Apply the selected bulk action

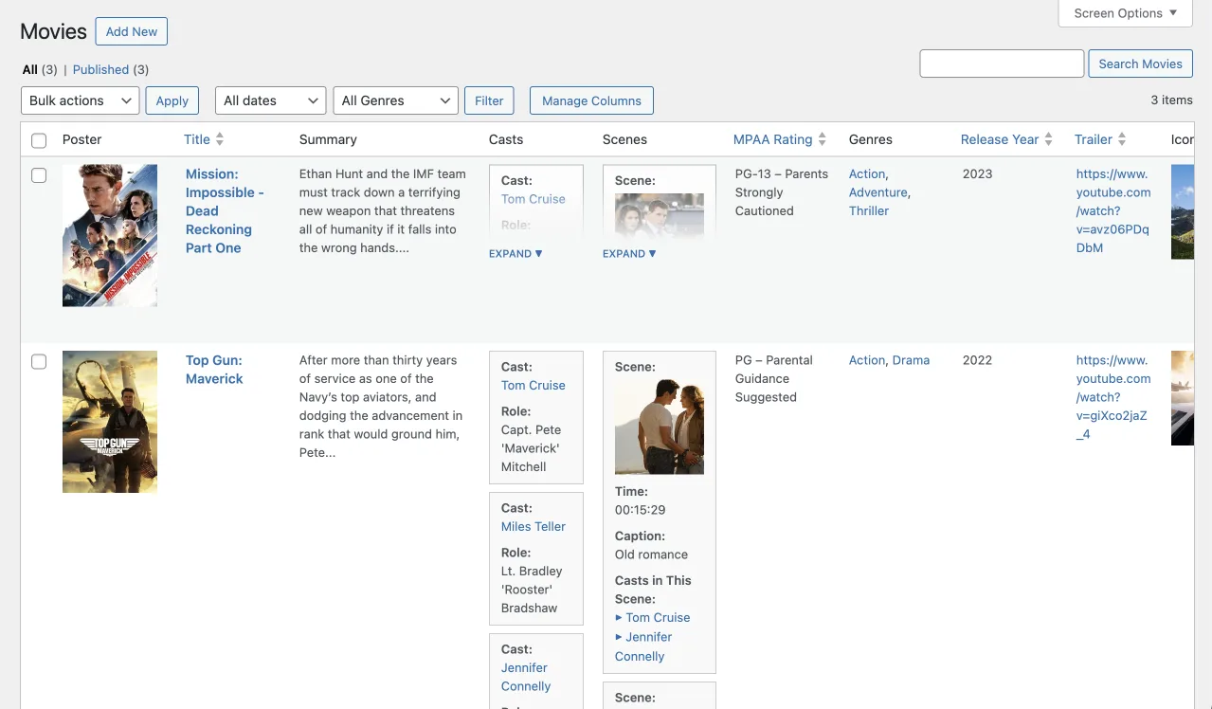[x=172, y=100]
